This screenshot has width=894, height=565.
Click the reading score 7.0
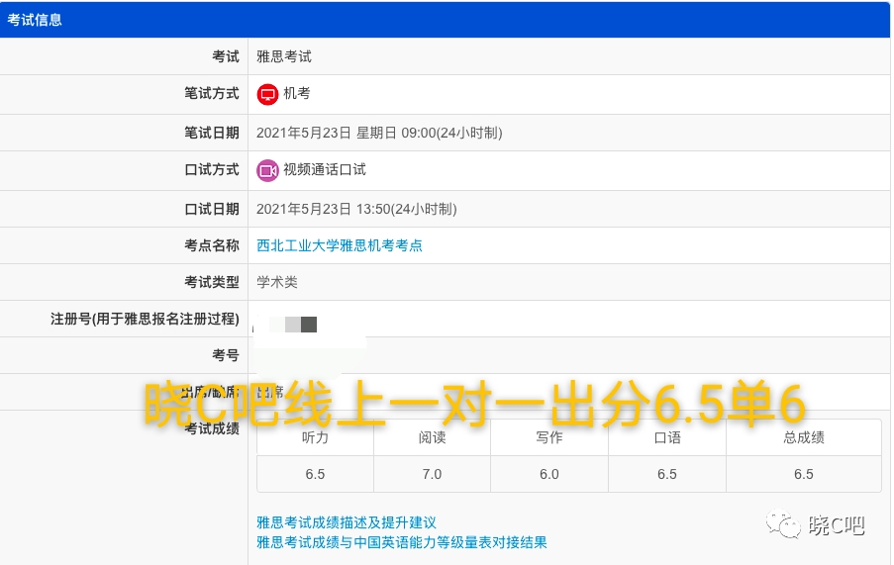[433, 474]
